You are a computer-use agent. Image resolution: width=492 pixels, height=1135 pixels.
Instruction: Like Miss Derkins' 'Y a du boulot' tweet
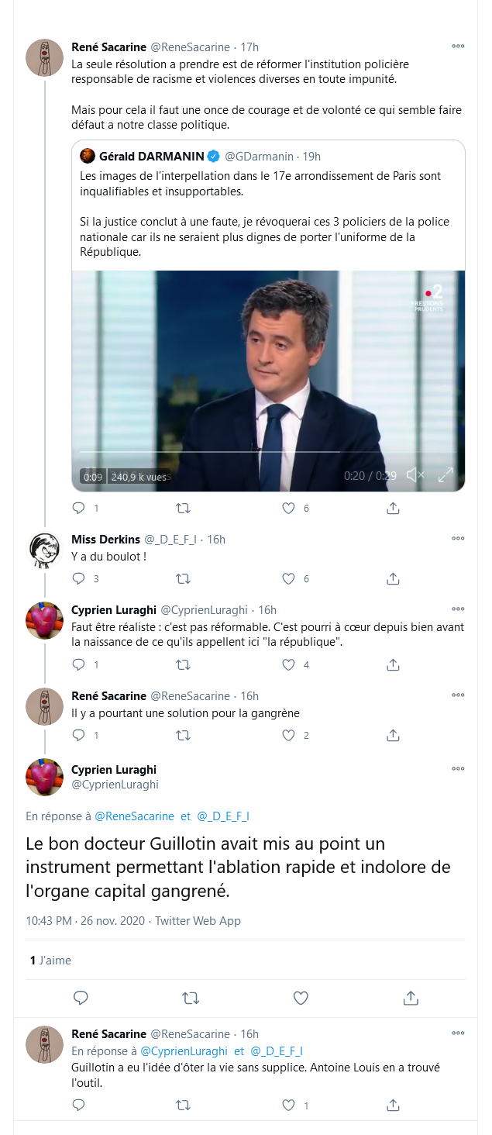click(x=288, y=578)
